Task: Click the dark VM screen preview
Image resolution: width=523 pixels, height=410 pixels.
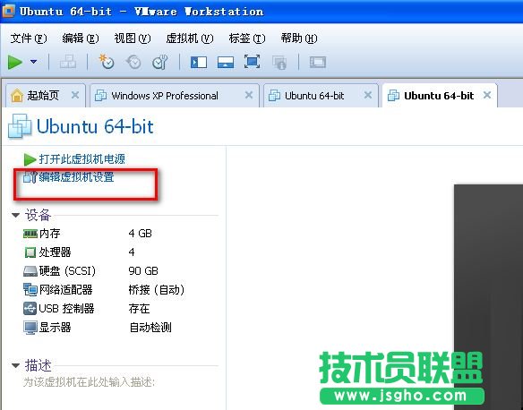Action: coord(488,296)
